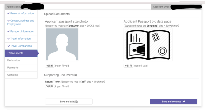Click the checkmark beside Passport Information
The height and width of the screenshot is (110, 205).
[9, 31]
